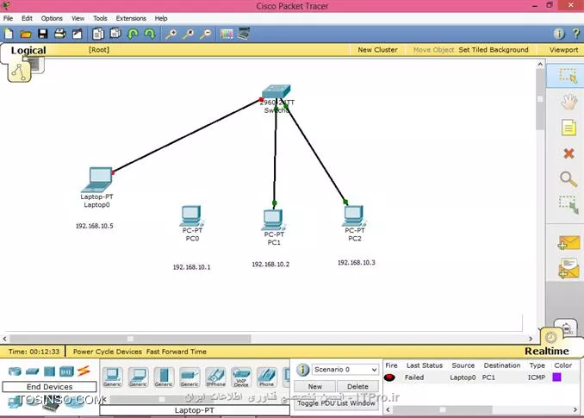This screenshot has height=418, width=584.
Task: Select the Connections lightning category
Action: click(x=84, y=371)
